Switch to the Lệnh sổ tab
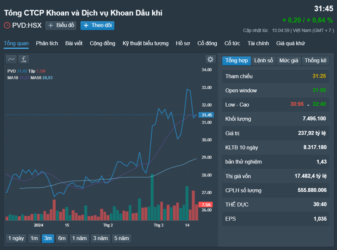The height and width of the screenshot is (250, 337). pos(263,61)
